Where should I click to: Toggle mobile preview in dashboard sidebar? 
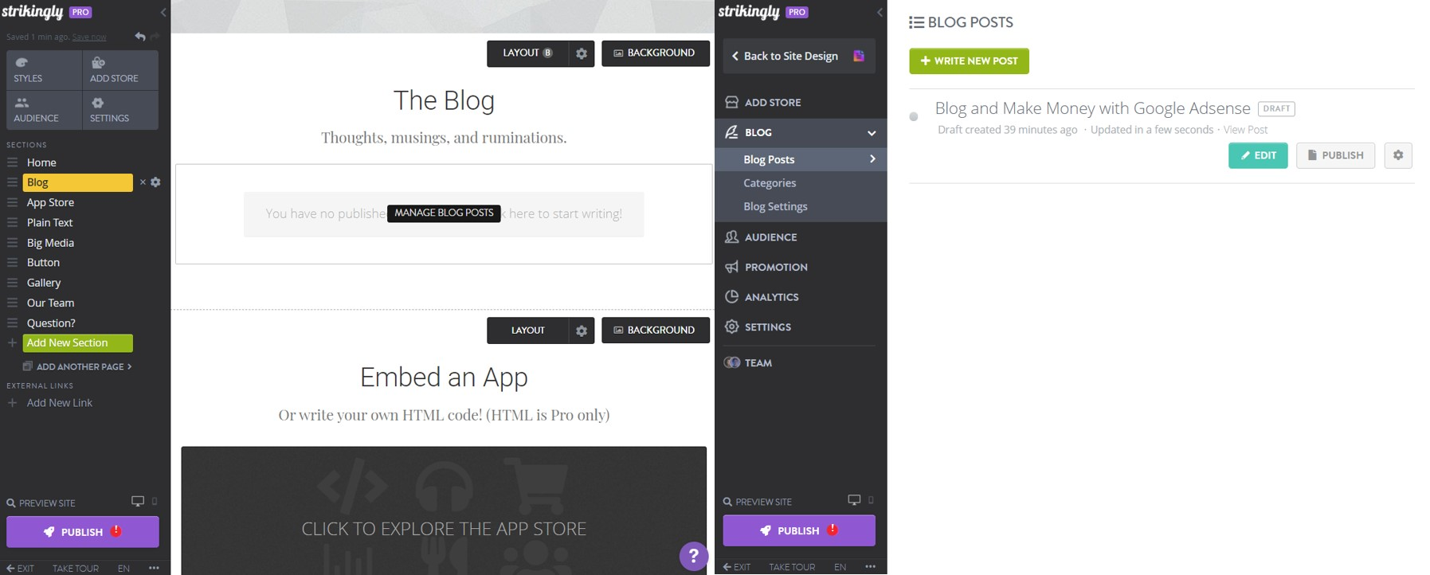tap(871, 500)
